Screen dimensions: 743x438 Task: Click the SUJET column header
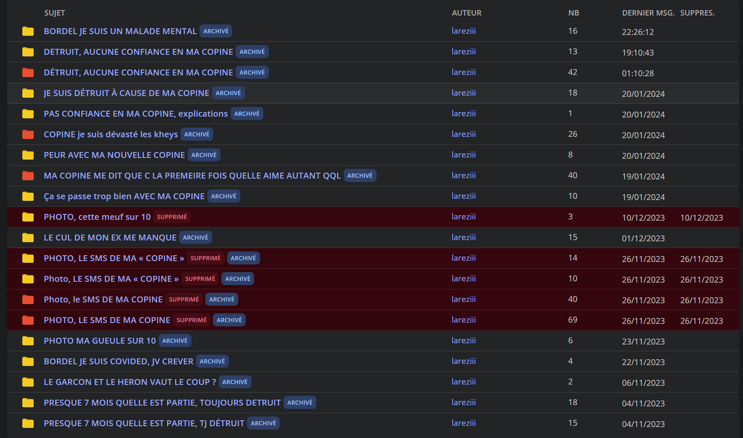click(55, 13)
